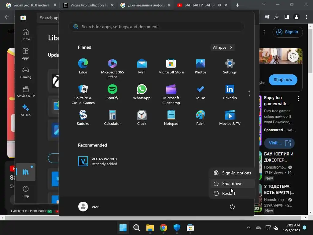Toggle Chrome side panel

(287, 17)
